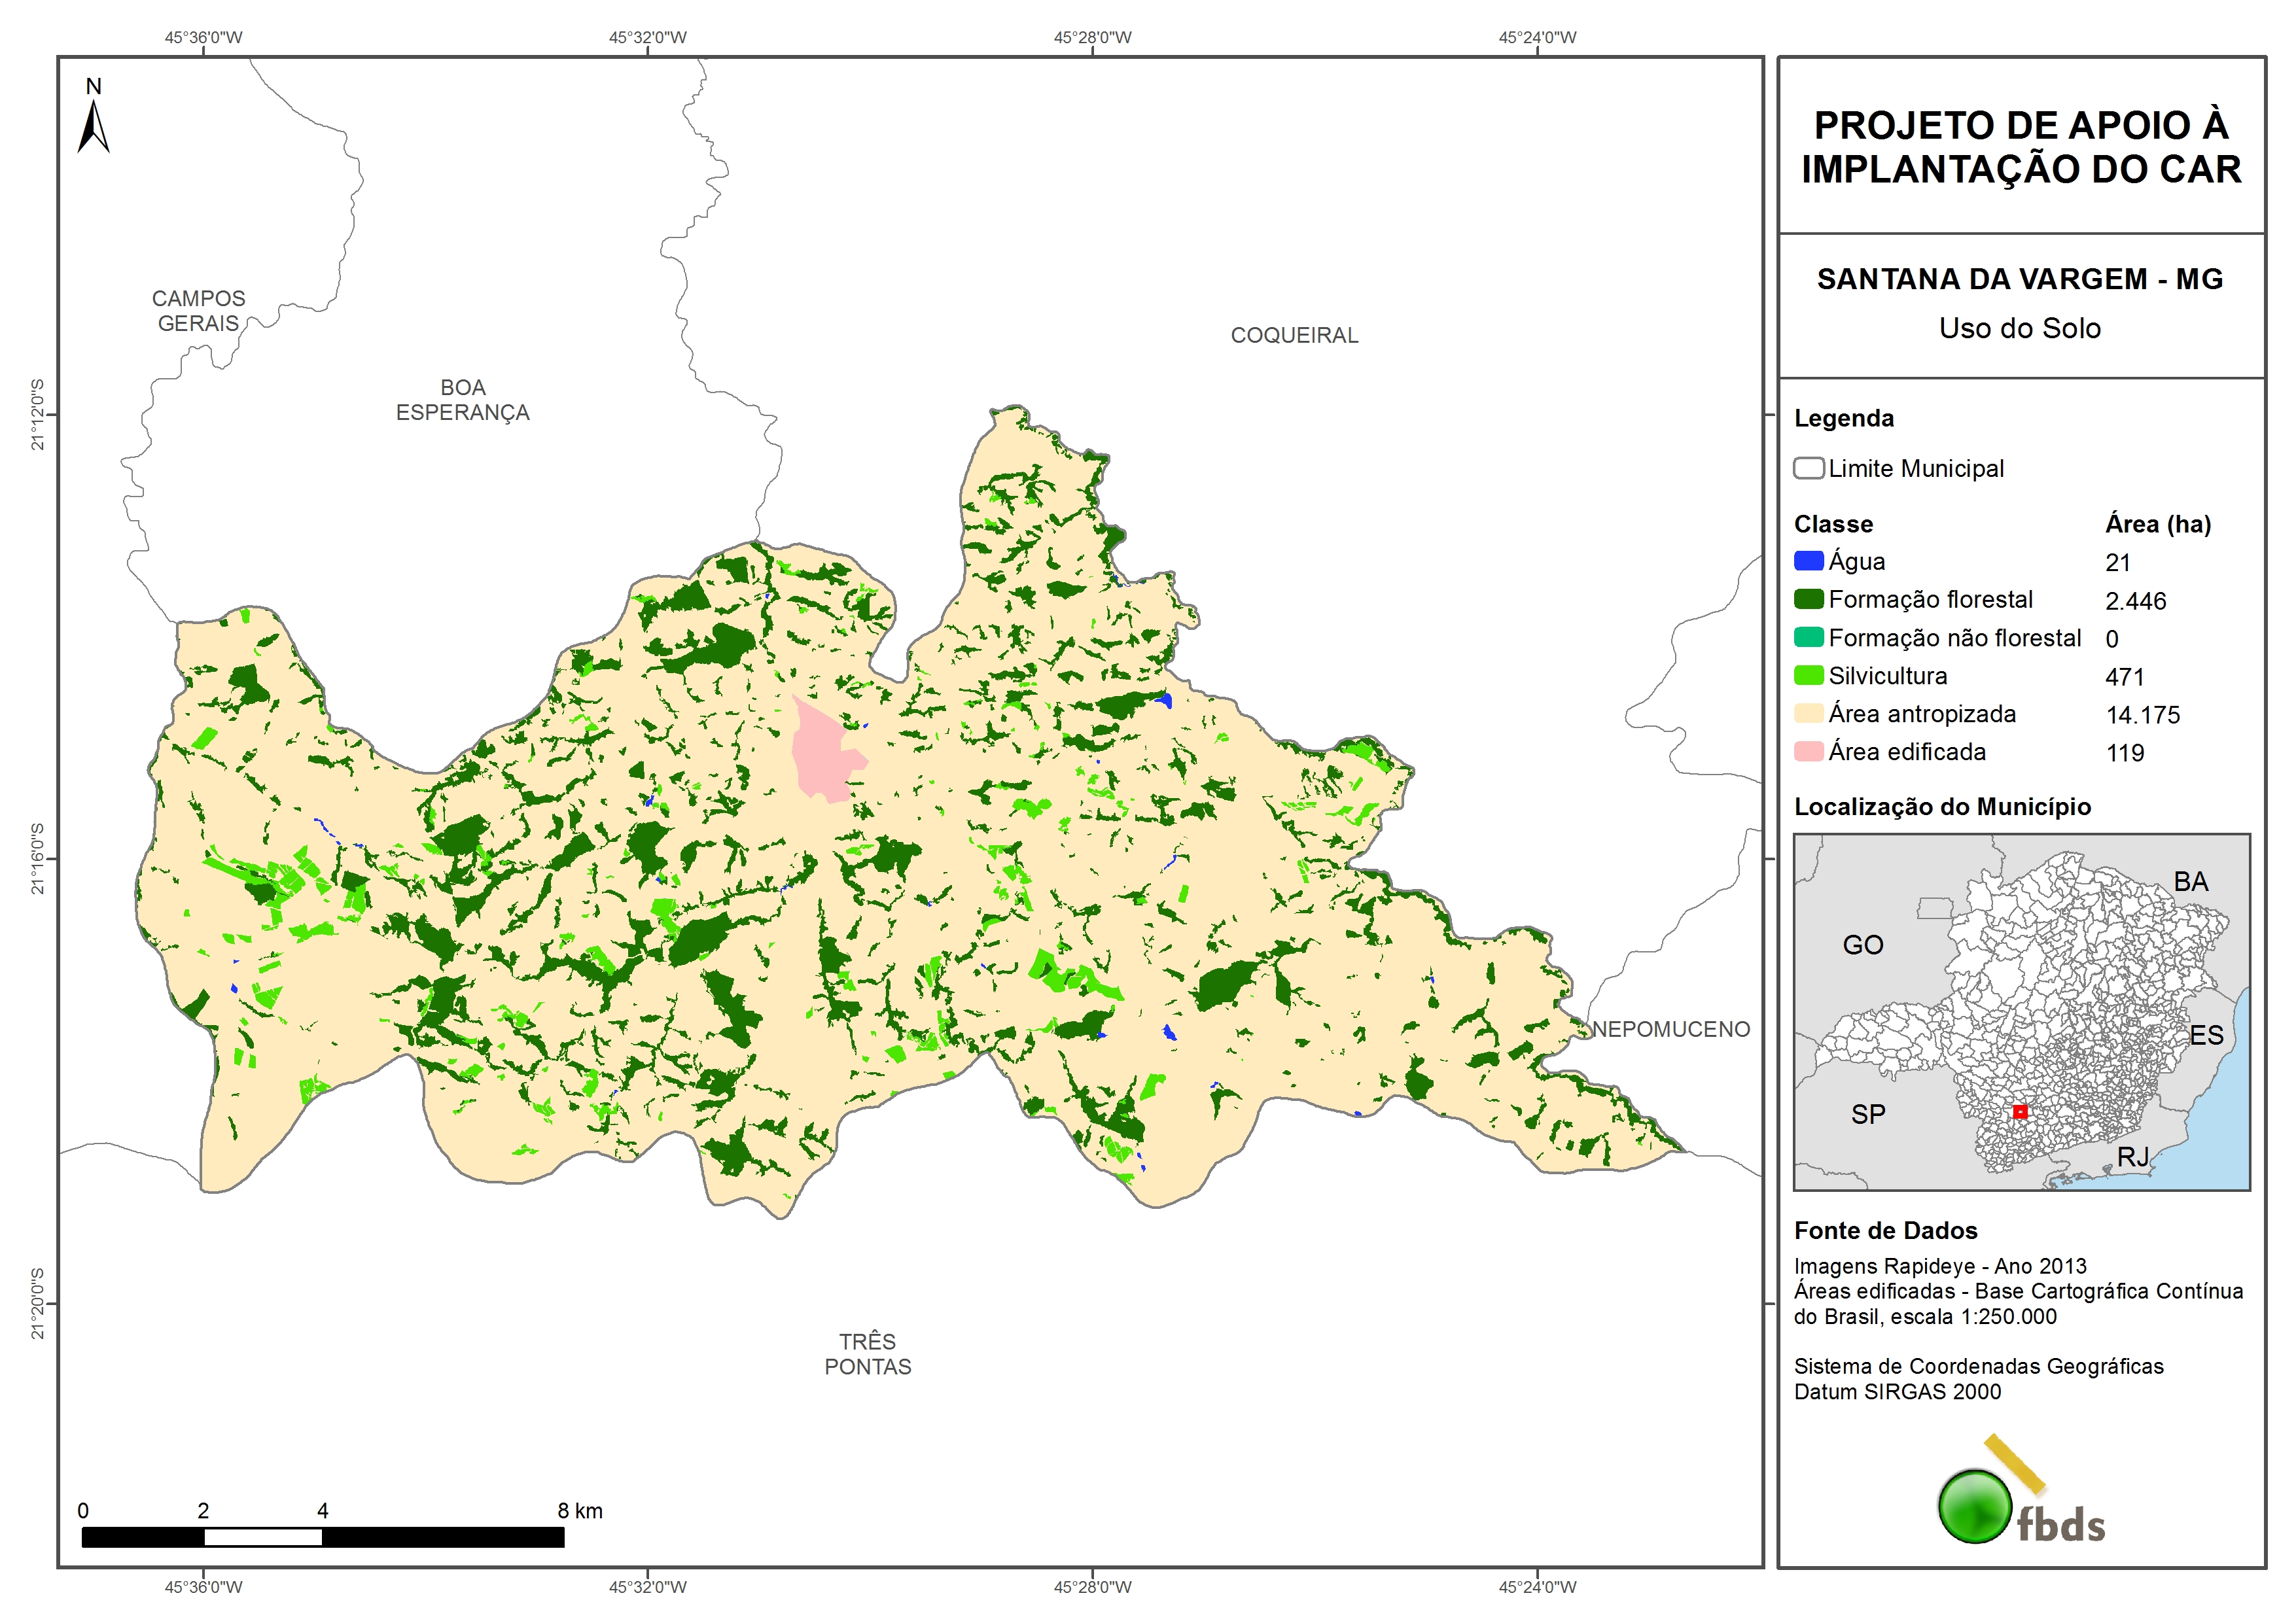Click the SANTANA DA VARGEM - MG title
Image resolution: width=2296 pixels, height=1623 pixels.
click(x=2019, y=279)
